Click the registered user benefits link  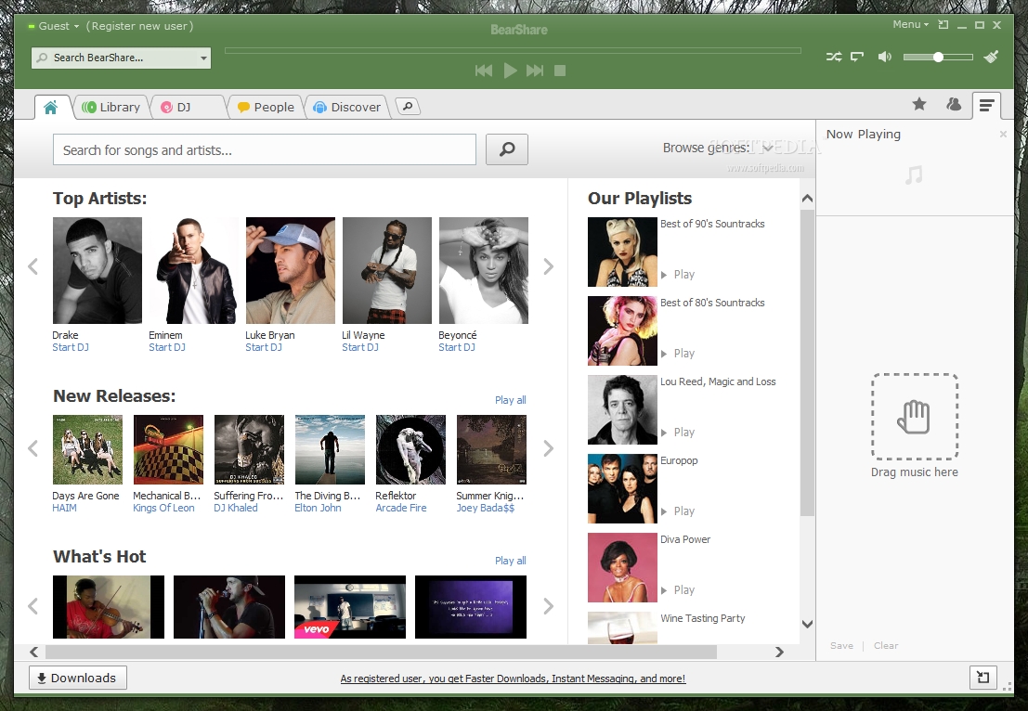pyautogui.click(x=513, y=679)
